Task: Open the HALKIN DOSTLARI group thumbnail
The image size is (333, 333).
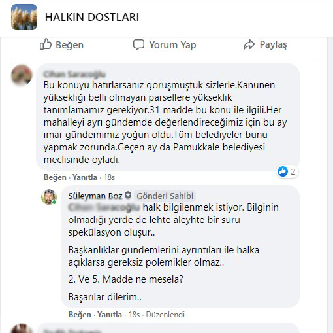Action: tap(24, 17)
